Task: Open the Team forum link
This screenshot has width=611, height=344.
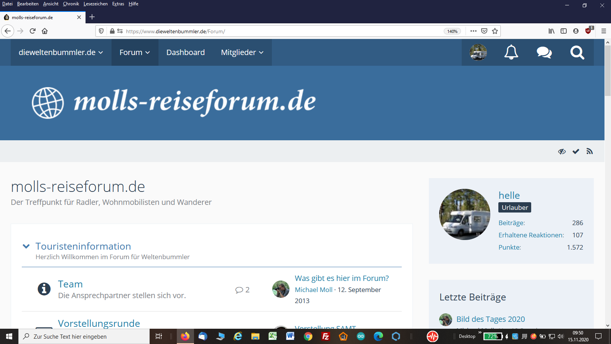Action: pos(70,284)
